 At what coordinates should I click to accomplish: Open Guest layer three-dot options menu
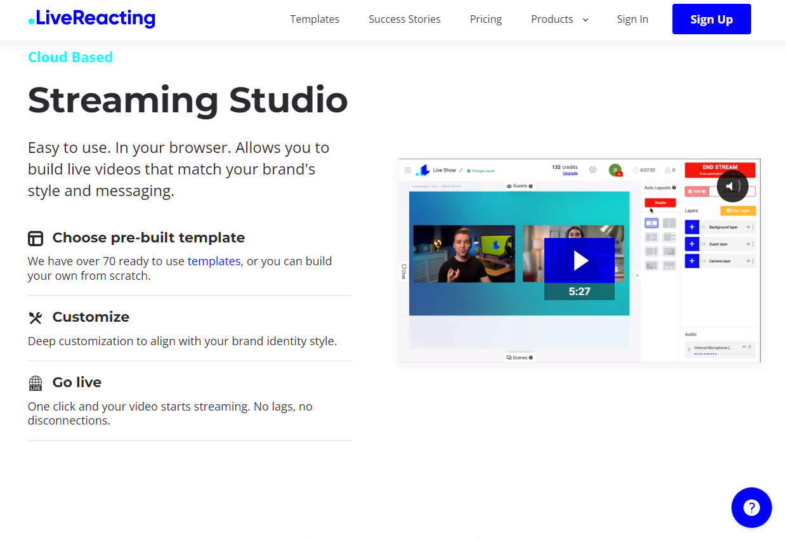[753, 244]
